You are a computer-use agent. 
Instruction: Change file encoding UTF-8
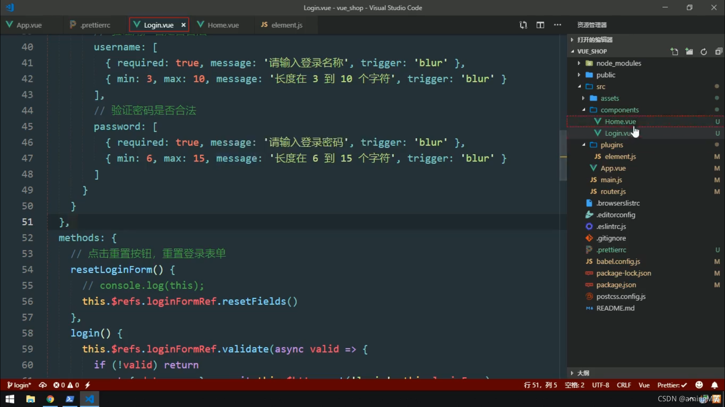pos(600,385)
